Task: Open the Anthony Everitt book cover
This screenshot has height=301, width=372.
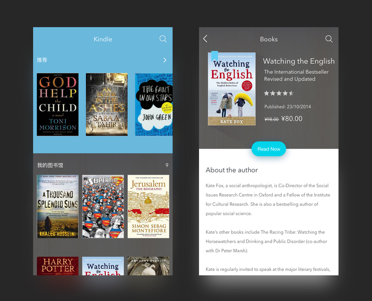Action: click(148, 266)
